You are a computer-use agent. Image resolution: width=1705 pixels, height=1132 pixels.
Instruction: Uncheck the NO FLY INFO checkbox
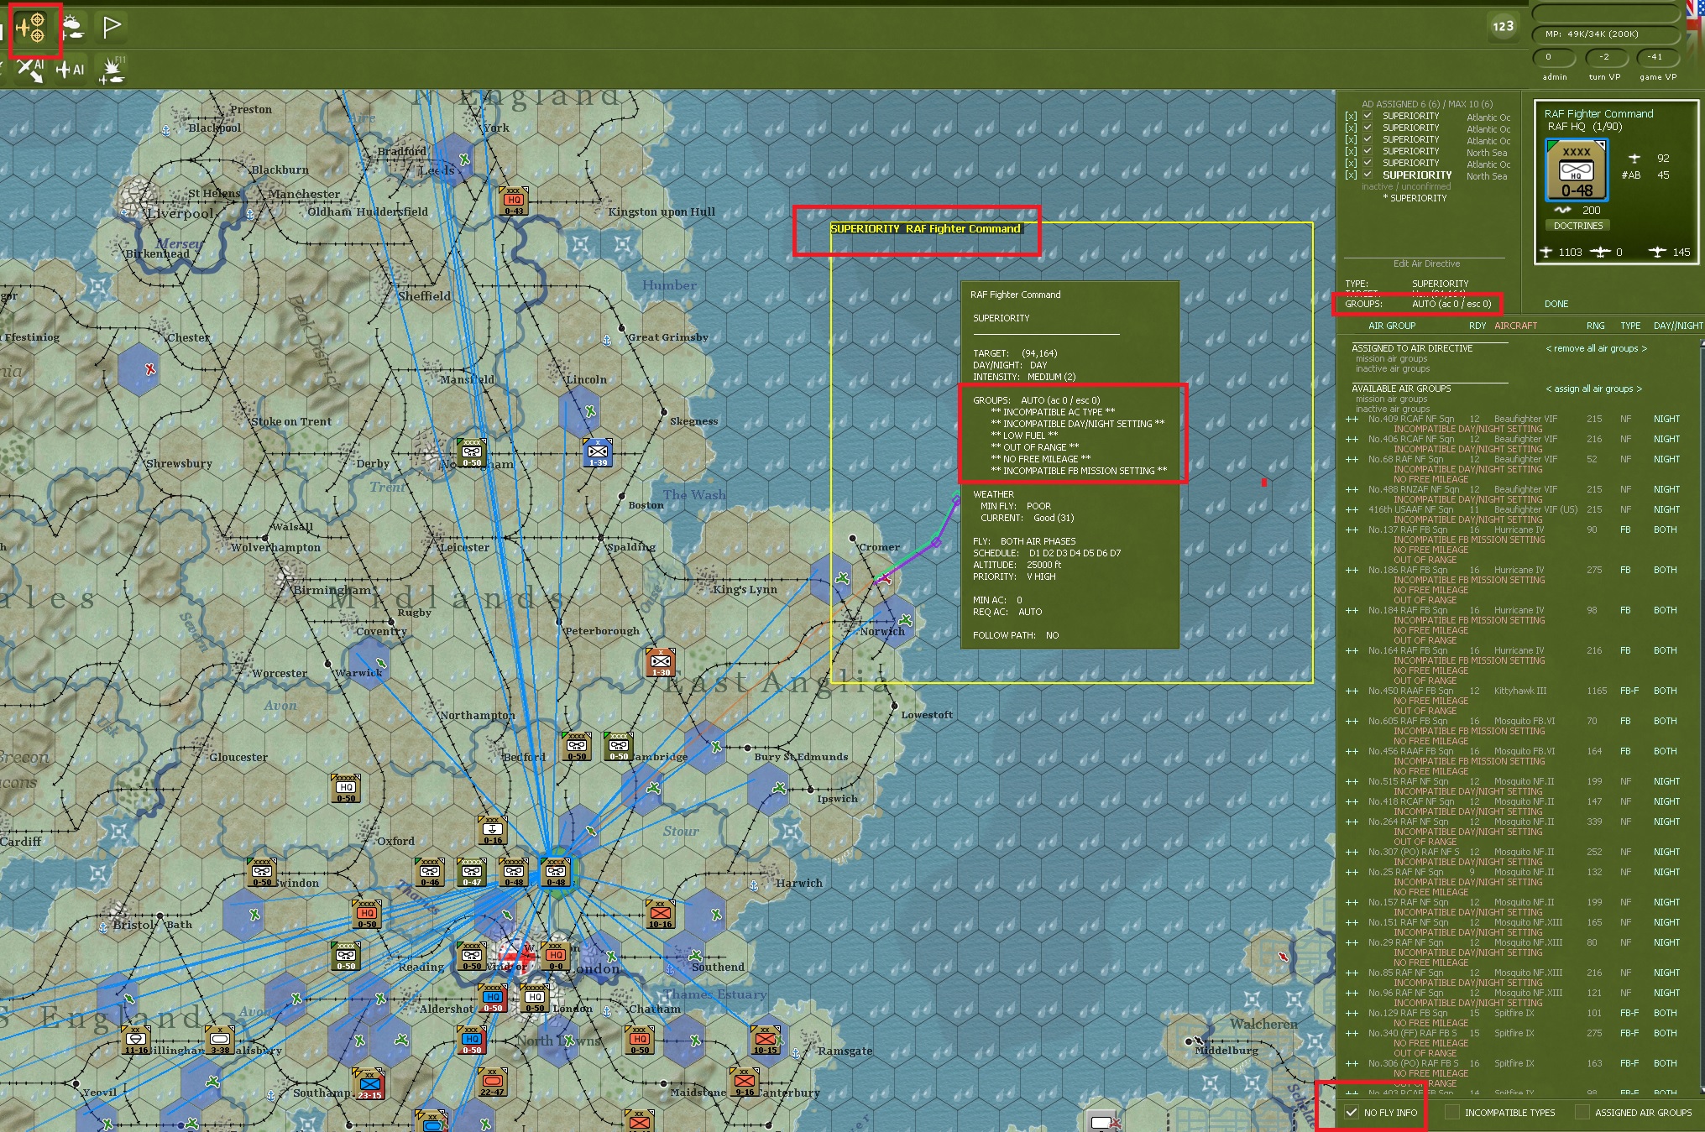(1352, 1112)
